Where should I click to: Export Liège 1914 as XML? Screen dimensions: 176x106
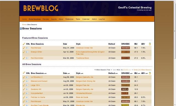(x=27, y=85)
